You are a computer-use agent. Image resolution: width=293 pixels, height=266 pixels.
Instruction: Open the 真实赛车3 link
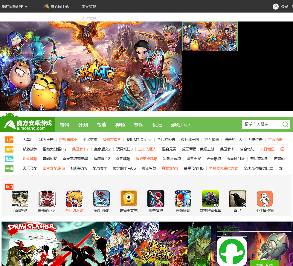click(x=170, y=168)
